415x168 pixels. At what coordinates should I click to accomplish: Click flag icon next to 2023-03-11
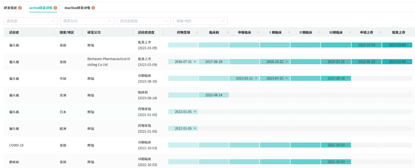[x=256, y=78]
